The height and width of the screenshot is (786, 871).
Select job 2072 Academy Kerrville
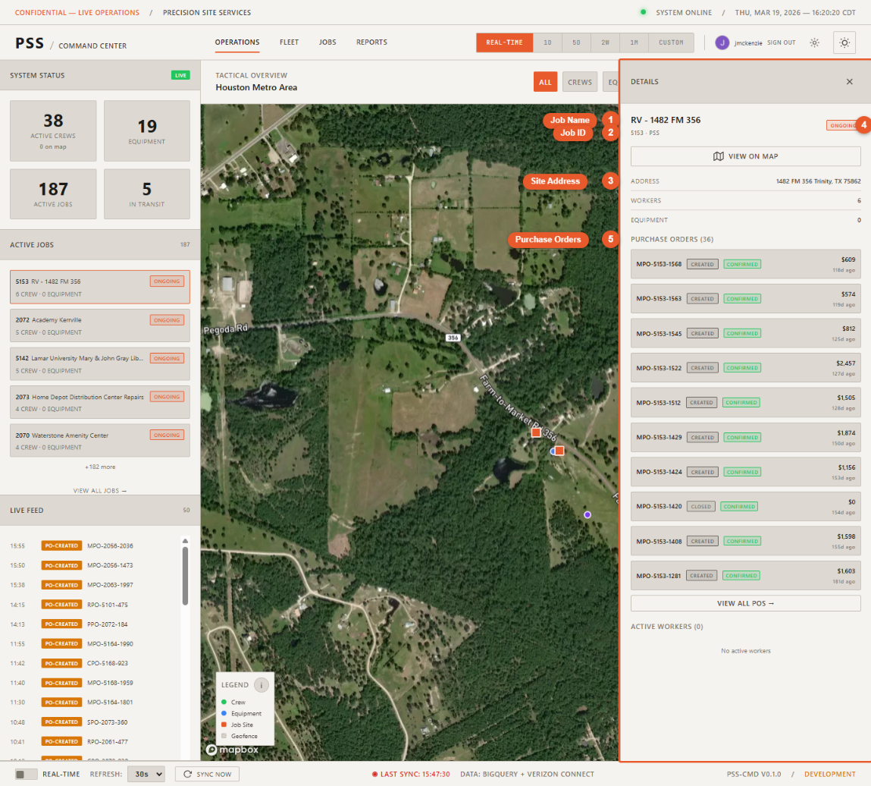pos(99,325)
